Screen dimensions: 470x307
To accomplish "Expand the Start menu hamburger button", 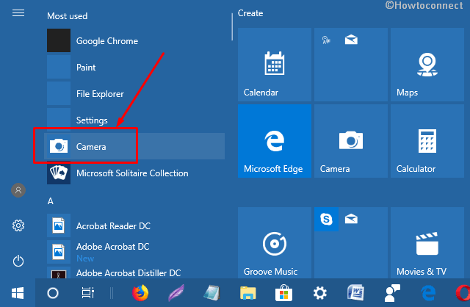I will point(18,14).
